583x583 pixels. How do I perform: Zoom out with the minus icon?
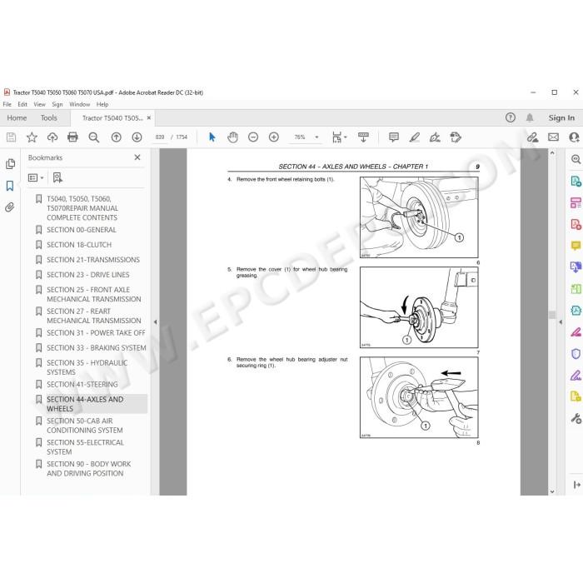(x=253, y=137)
